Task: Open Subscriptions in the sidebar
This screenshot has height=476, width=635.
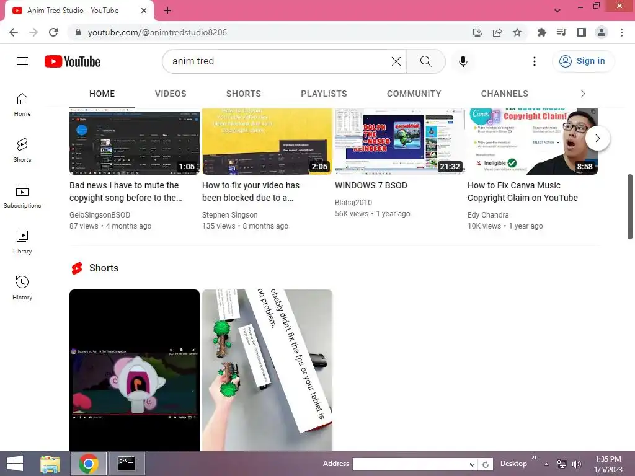Action: 22,196
